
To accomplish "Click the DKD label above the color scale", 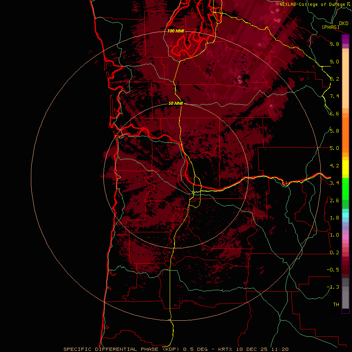I will [x=344, y=23].
